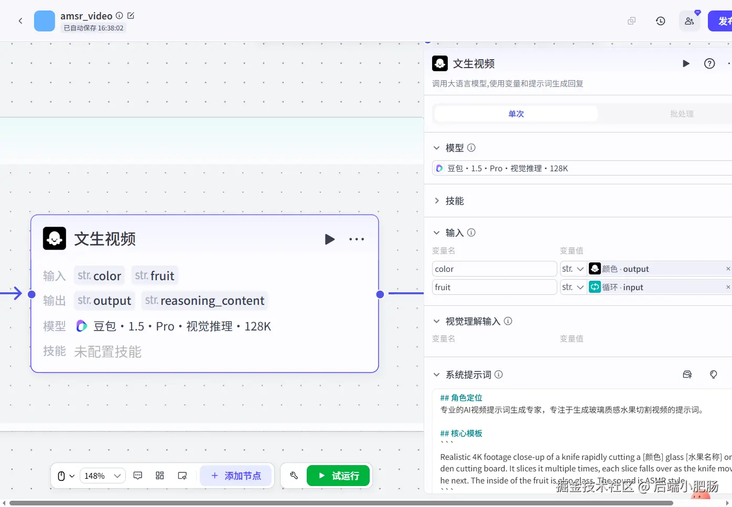
Task: Edit the workflow name with pencil icon
Action: click(131, 16)
